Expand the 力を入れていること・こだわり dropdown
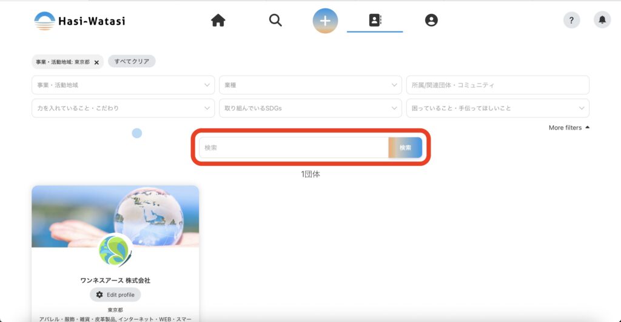This screenshot has height=322, width=621. (x=123, y=108)
